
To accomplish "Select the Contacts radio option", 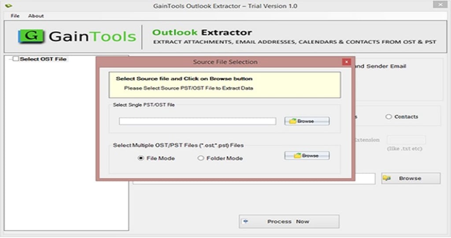I will pyautogui.click(x=388, y=117).
